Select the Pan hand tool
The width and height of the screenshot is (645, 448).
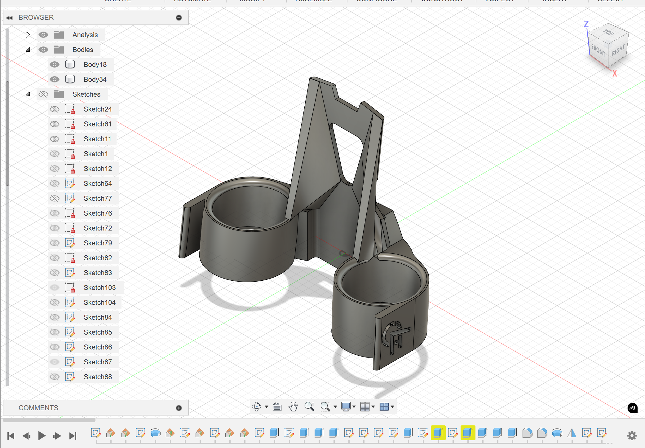point(293,406)
